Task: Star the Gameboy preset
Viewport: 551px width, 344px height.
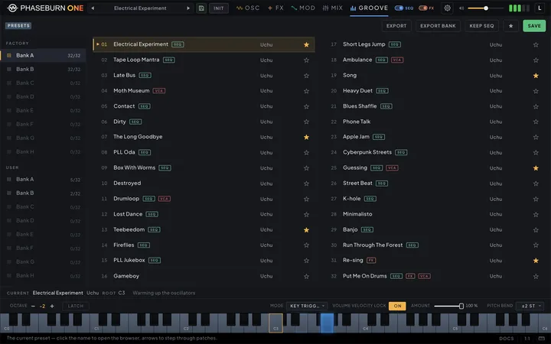Action: coord(306,276)
